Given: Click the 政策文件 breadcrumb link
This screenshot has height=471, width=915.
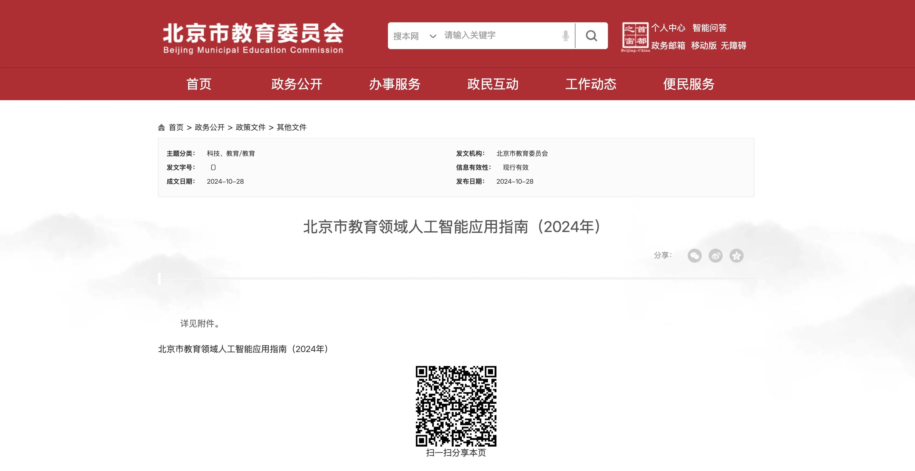Looking at the screenshot, I should point(250,128).
